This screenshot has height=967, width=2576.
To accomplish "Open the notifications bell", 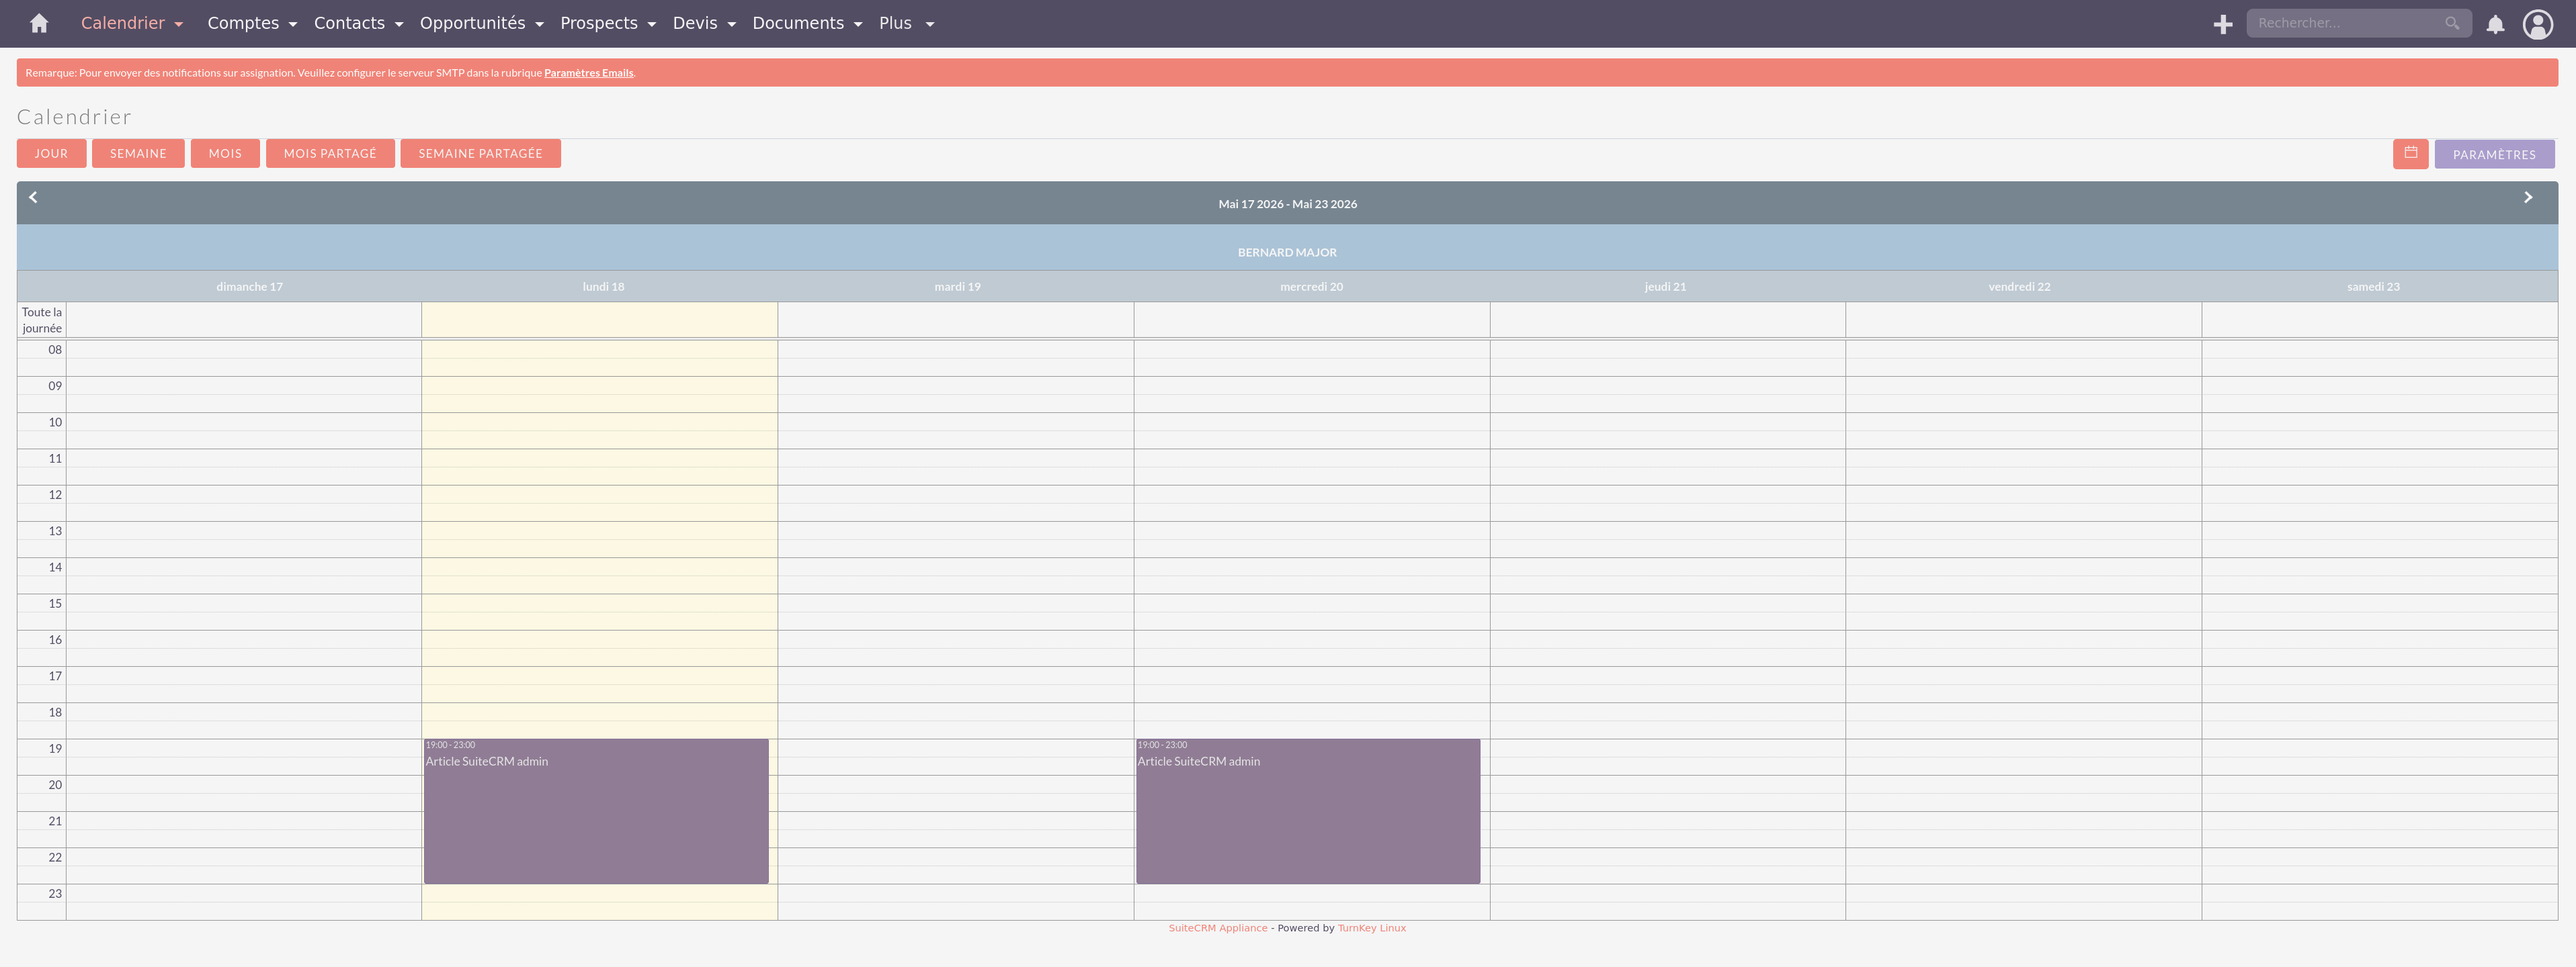I will 2496,24.
